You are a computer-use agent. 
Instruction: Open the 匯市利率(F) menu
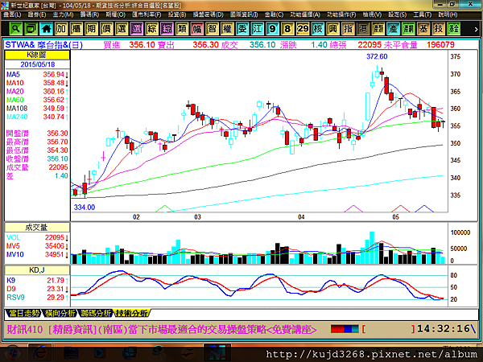(x=147, y=14)
